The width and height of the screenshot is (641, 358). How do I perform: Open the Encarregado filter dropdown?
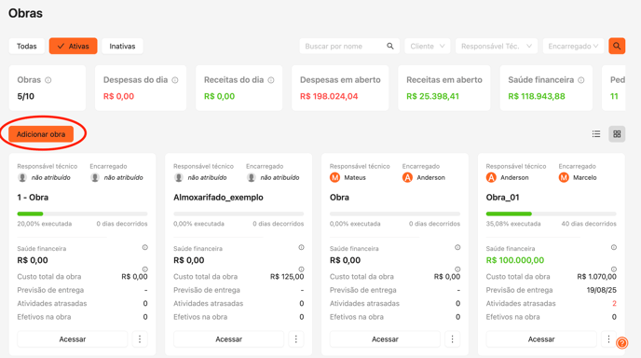(573, 47)
